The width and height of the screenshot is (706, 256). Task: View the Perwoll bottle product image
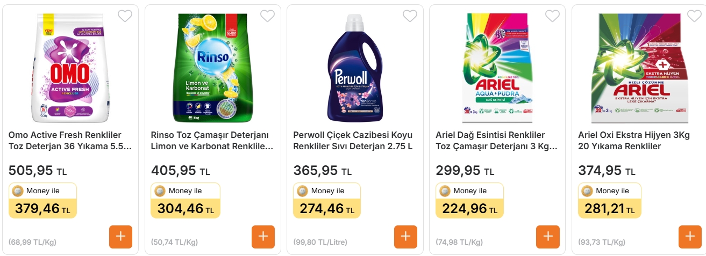[355, 67]
